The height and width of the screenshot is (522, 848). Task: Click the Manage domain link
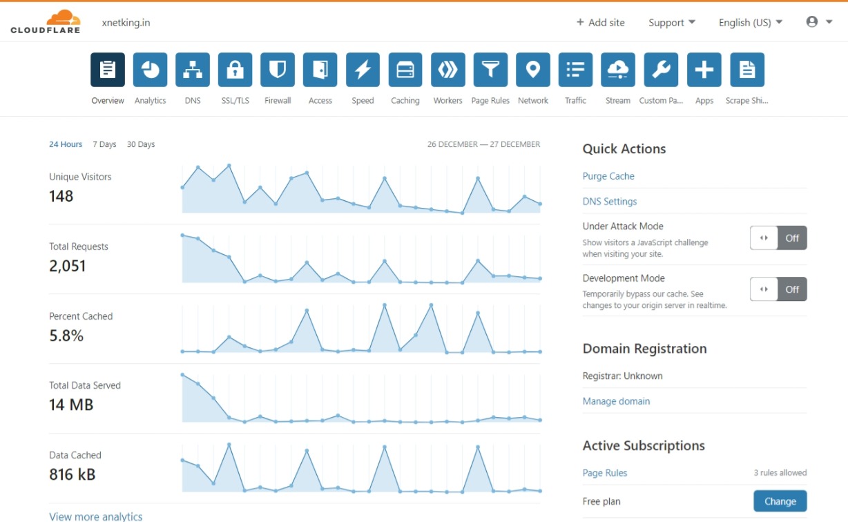(616, 401)
